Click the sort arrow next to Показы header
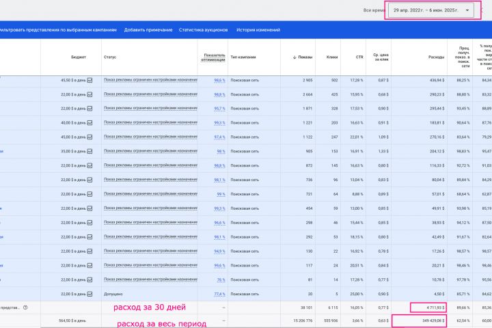Screen dimensions: 492x328 [x=295, y=57]
